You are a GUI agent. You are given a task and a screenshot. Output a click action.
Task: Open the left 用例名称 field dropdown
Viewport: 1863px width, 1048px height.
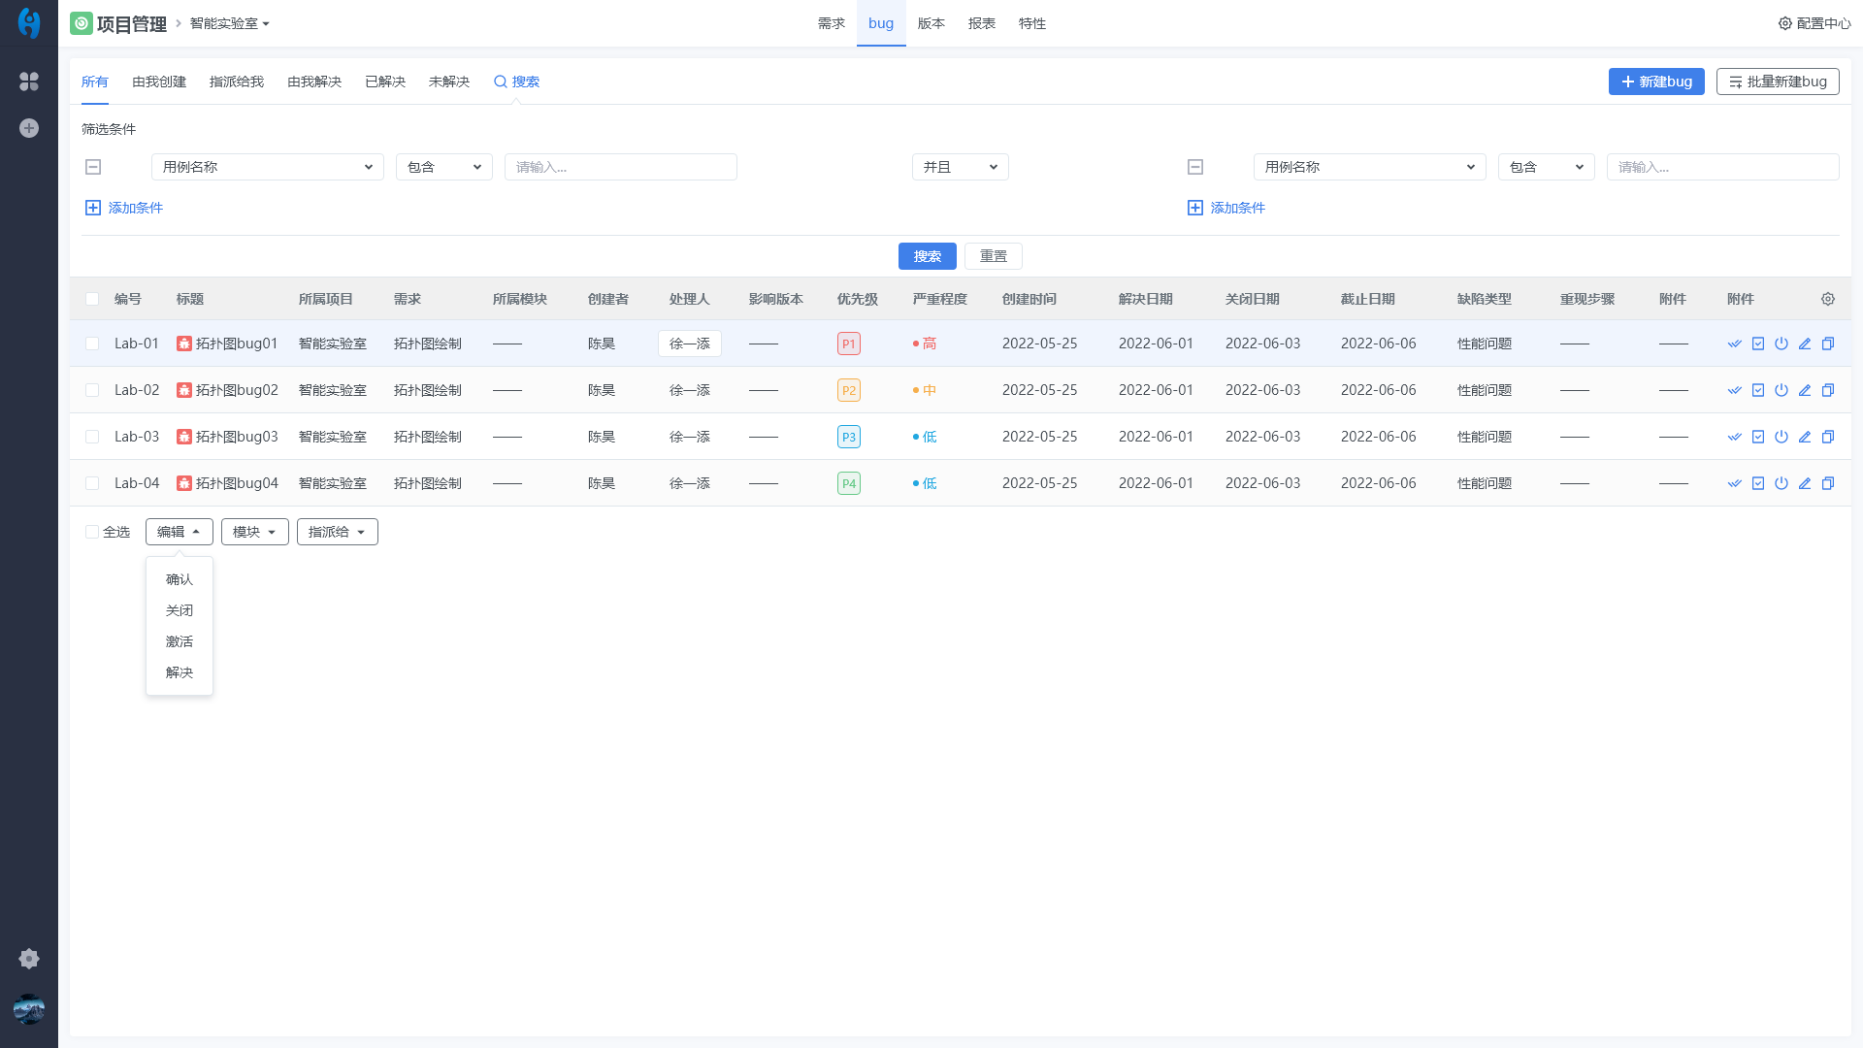pos(268,167)
